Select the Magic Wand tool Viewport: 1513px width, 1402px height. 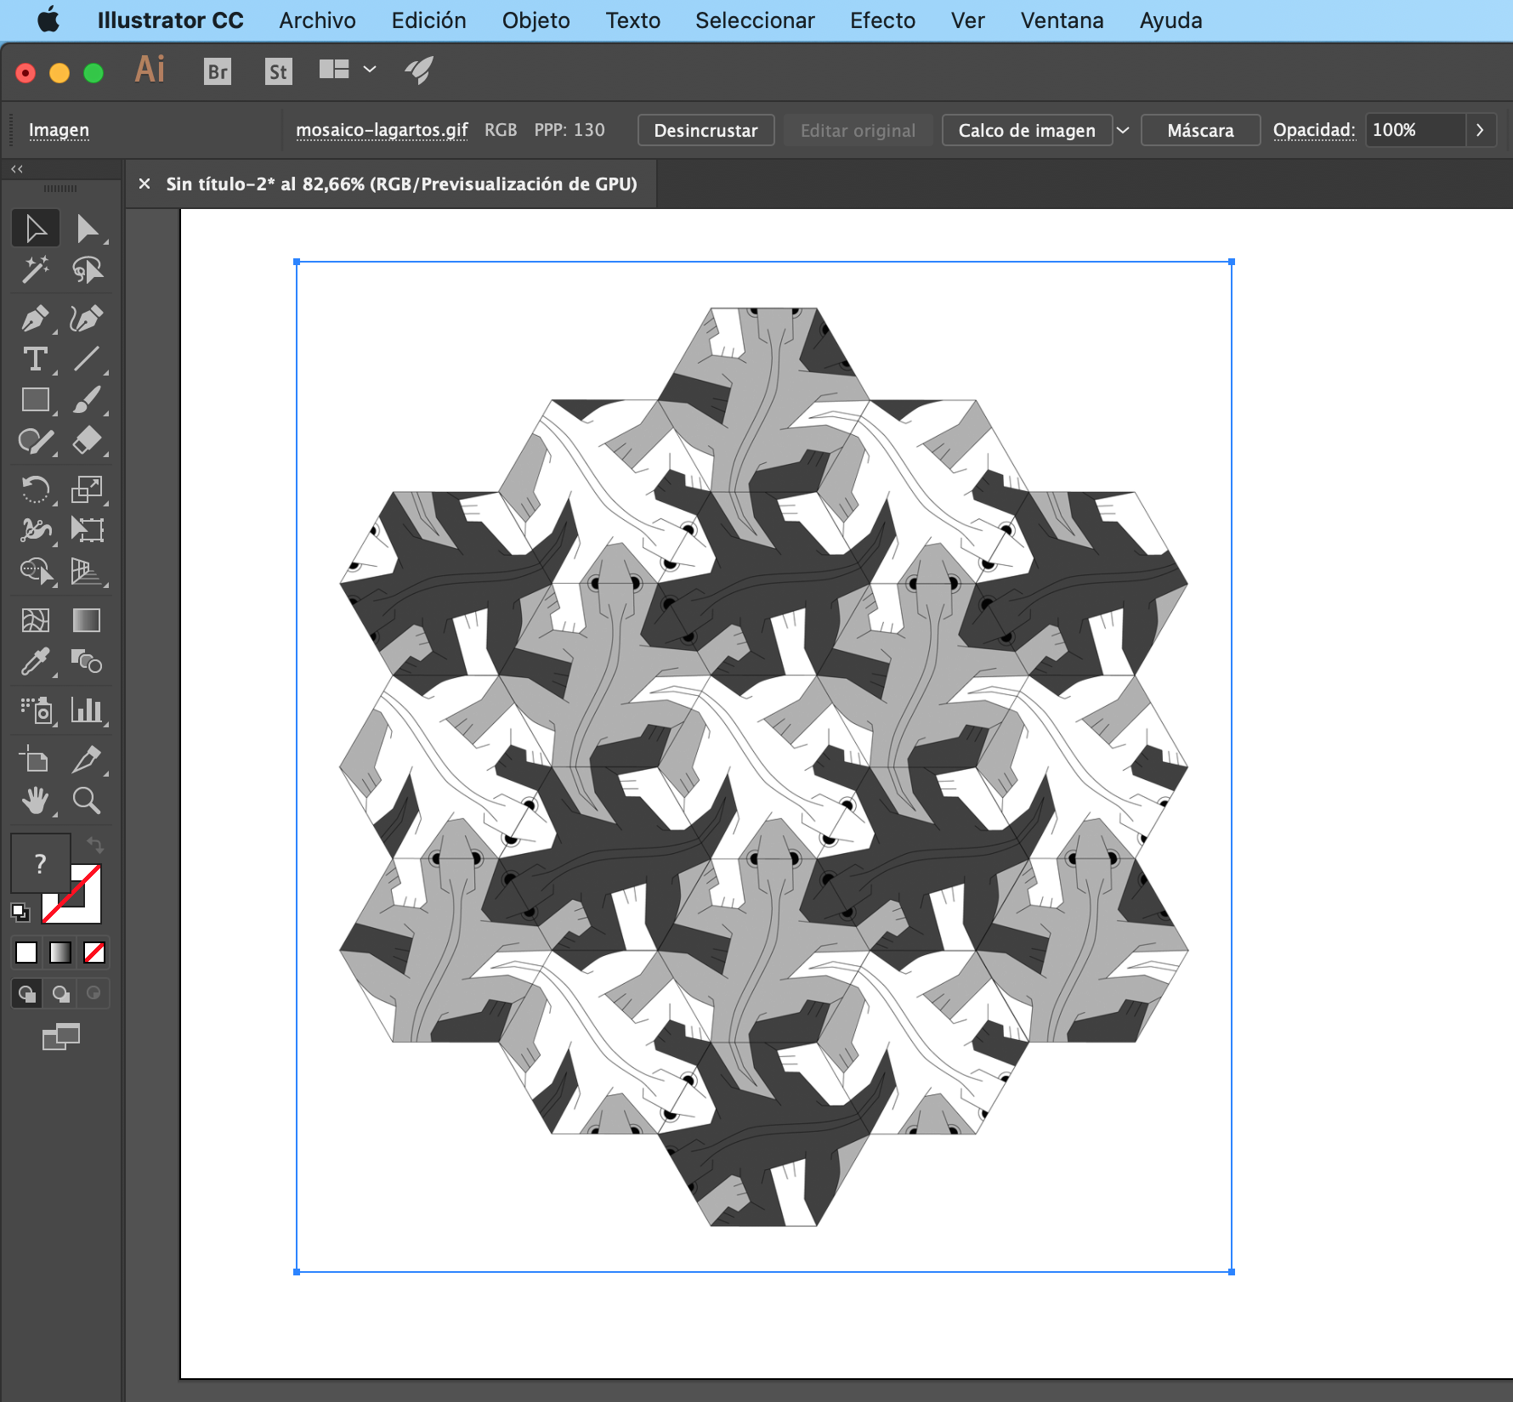click(36, 269)
